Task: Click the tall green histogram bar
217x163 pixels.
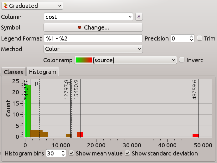Action: click(28, 111)
